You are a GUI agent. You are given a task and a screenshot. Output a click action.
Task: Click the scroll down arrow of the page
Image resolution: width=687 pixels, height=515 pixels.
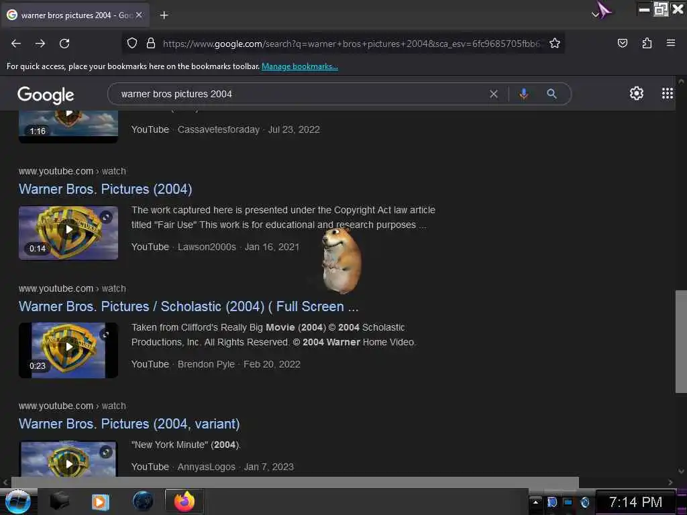click(x=681, y=471)
